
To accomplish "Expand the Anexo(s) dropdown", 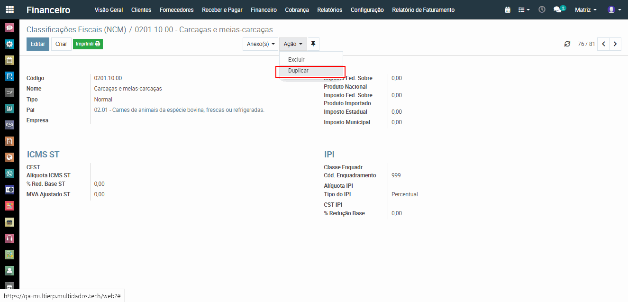I will [261, 44].
